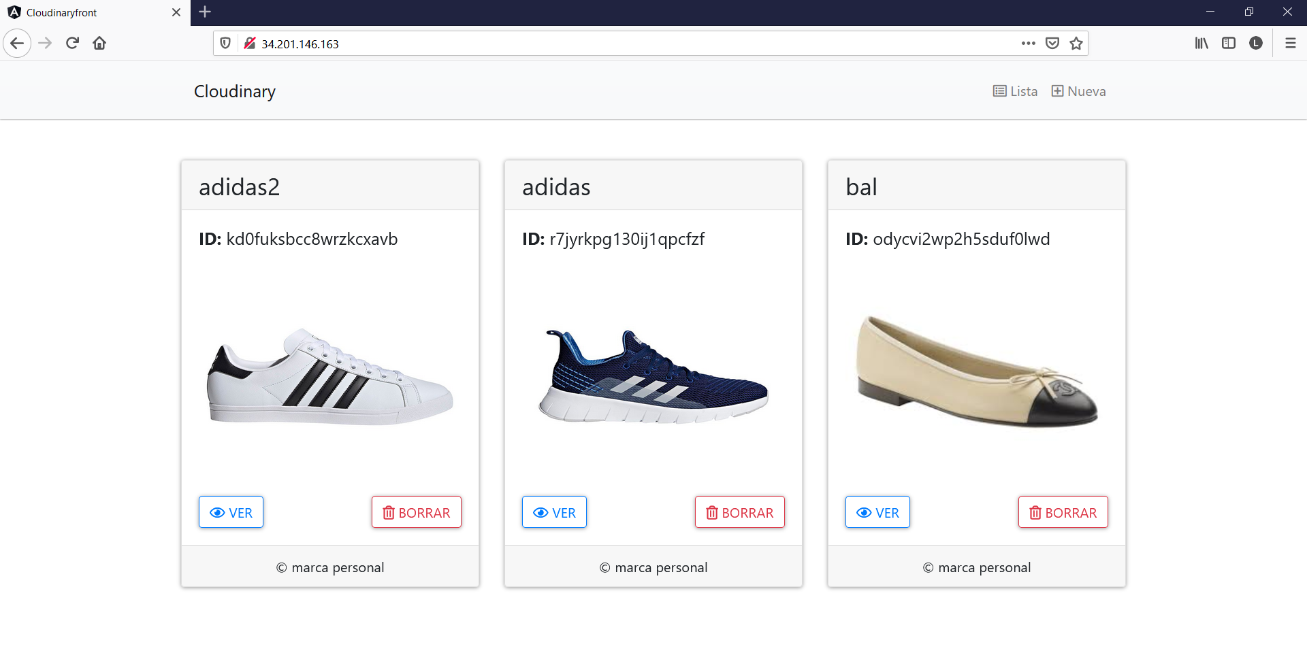Open the Firefox library icon
Screen dimensions: 1307x651
(x=1201, y=44)
